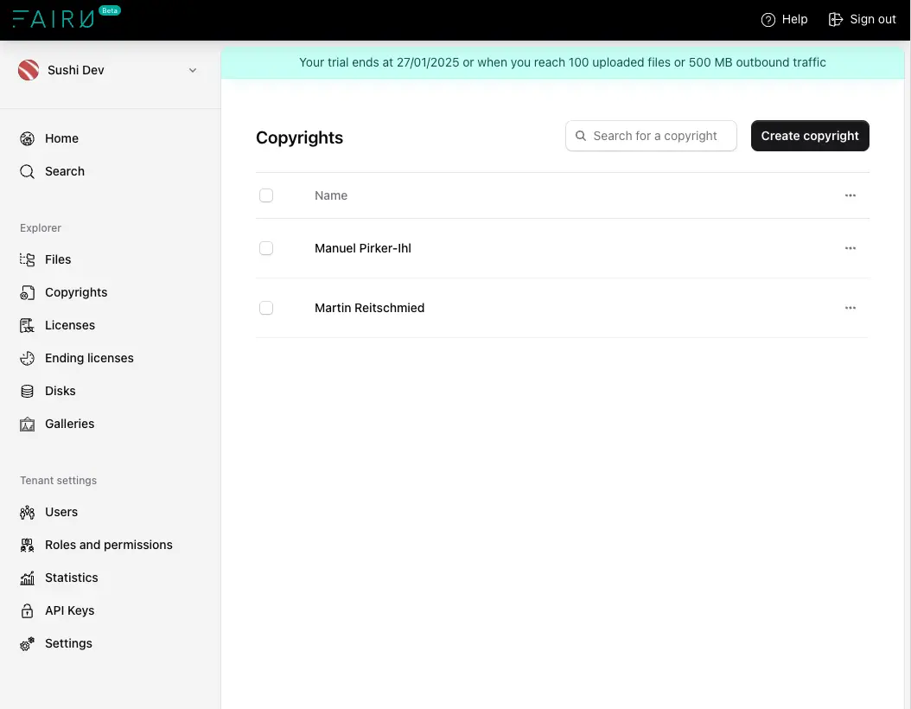
Task: Check the checkbox next to Manuel Pirker-Ihl
Action: 266,248
